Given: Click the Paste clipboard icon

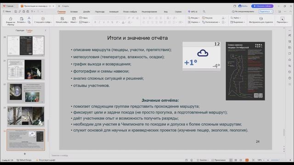Looking at the screenshot, I should coord(22,19).
